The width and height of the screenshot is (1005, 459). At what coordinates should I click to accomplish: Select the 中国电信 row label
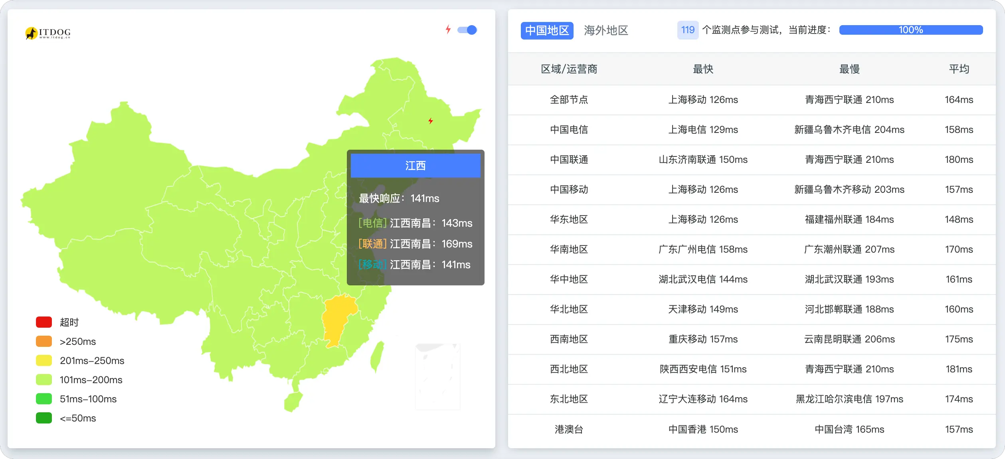tap(569, 129)
